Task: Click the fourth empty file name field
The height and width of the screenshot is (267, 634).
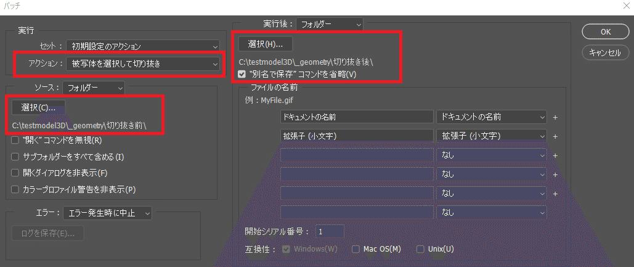Action: point(357,174)
